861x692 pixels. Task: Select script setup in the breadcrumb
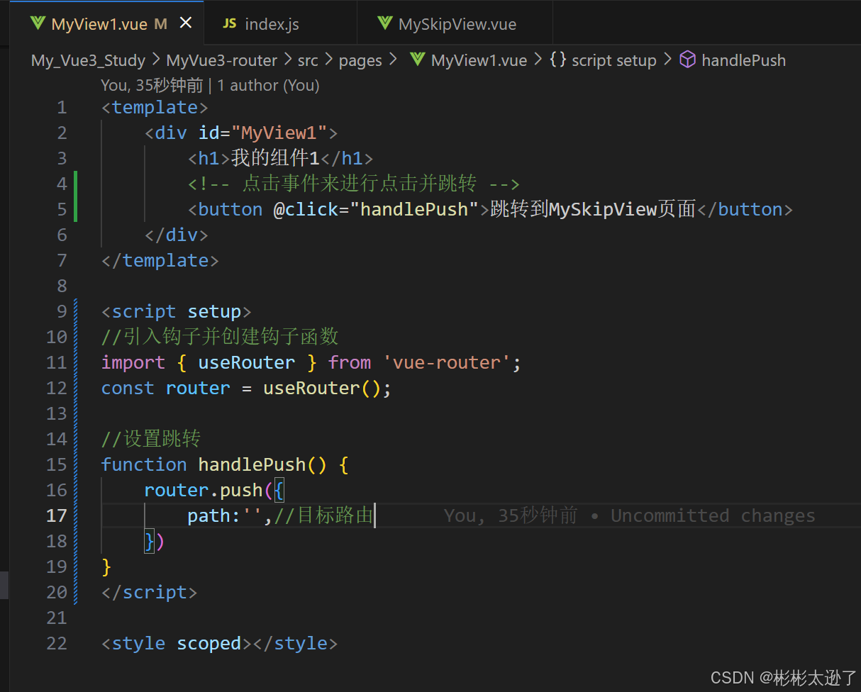[x=614, y=60]
